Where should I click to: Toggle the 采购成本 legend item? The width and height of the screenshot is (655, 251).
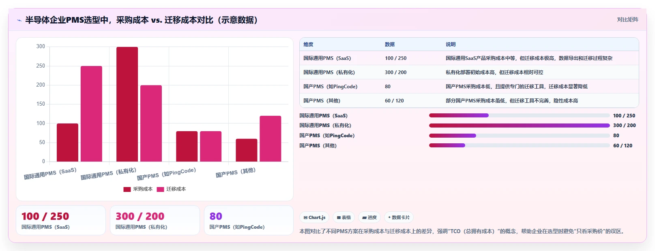click(x=138, y=189)
